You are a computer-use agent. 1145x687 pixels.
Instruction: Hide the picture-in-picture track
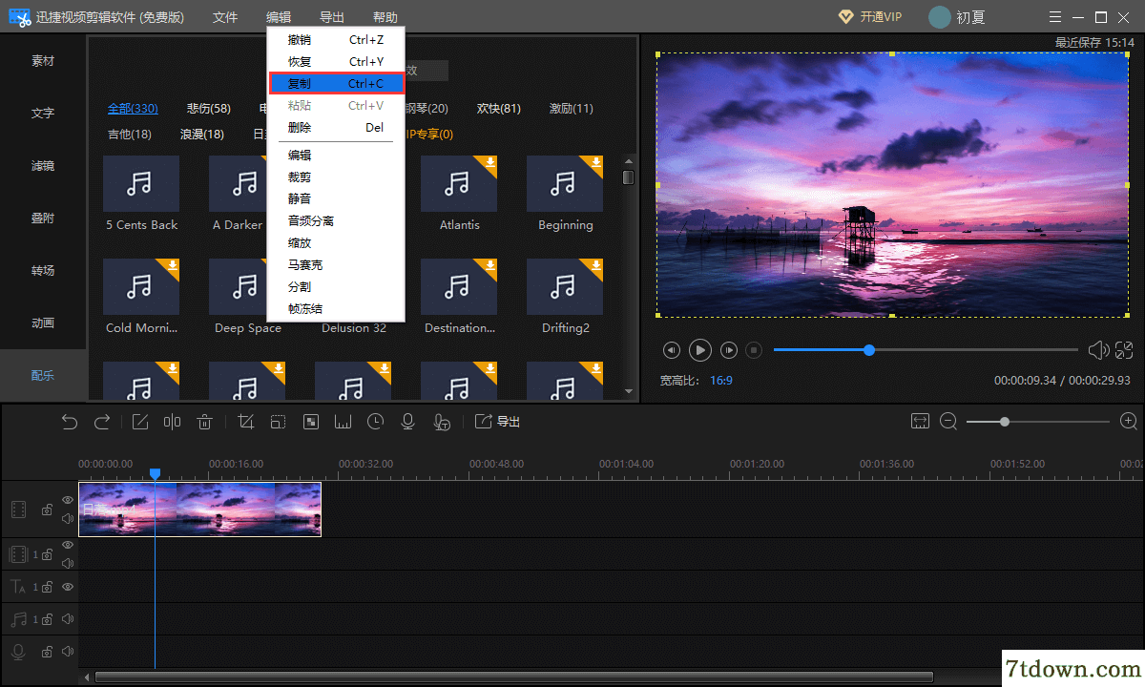[x=68, y=545]
